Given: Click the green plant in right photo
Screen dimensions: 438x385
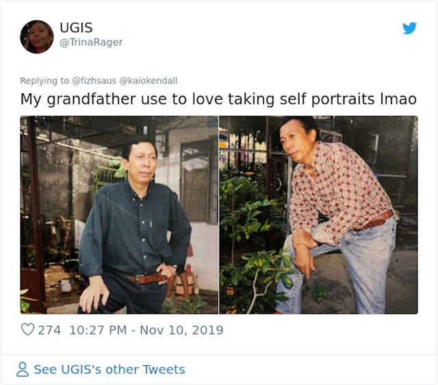Looking at the screenshot, I should coord(251,237).
